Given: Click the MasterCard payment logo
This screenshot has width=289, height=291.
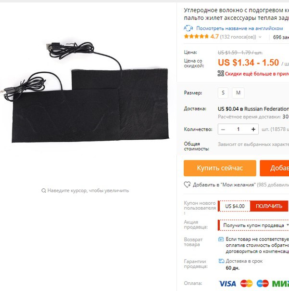Looking at the screenshot, I should tap(246, 283).
